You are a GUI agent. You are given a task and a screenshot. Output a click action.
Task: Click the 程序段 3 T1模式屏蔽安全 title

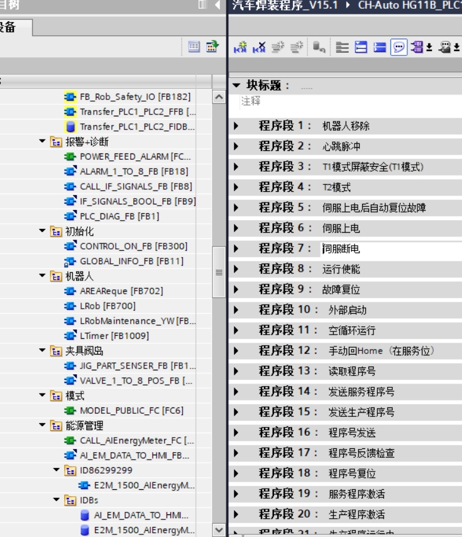(x=373, y=167)
